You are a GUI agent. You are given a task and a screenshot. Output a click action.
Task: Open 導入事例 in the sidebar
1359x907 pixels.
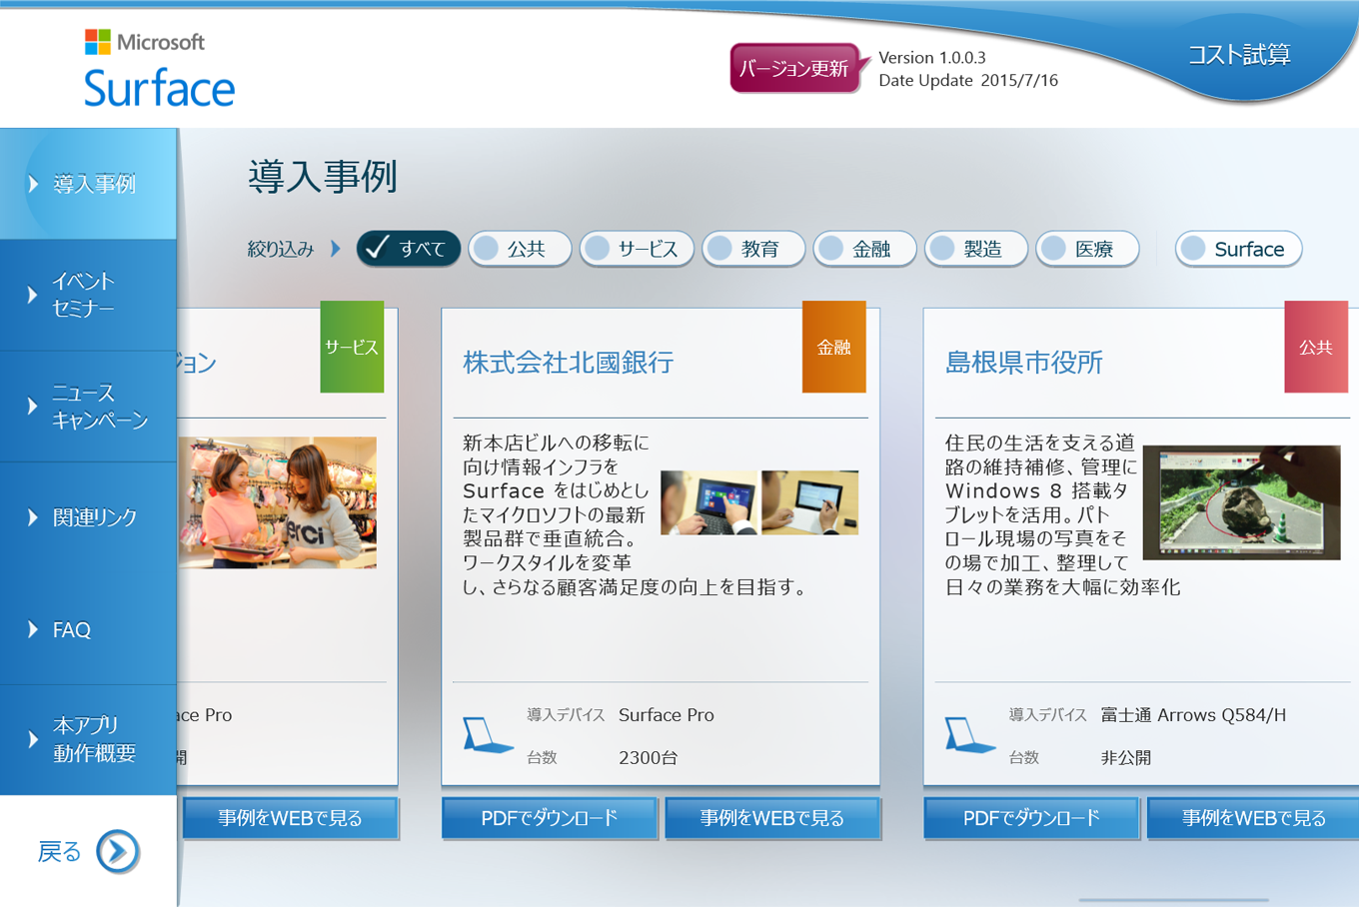[x=89, y=184]
